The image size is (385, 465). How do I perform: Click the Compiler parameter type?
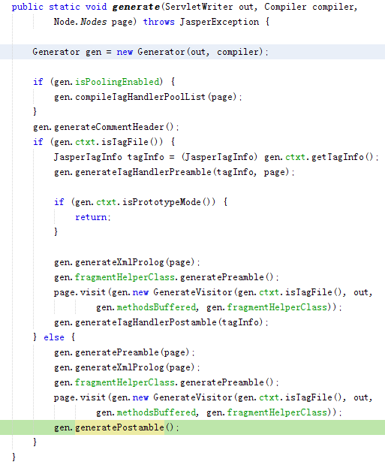(285, 7)
